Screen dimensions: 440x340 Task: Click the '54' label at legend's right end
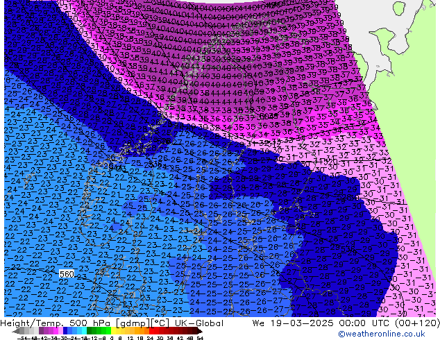tap(200, 339)
